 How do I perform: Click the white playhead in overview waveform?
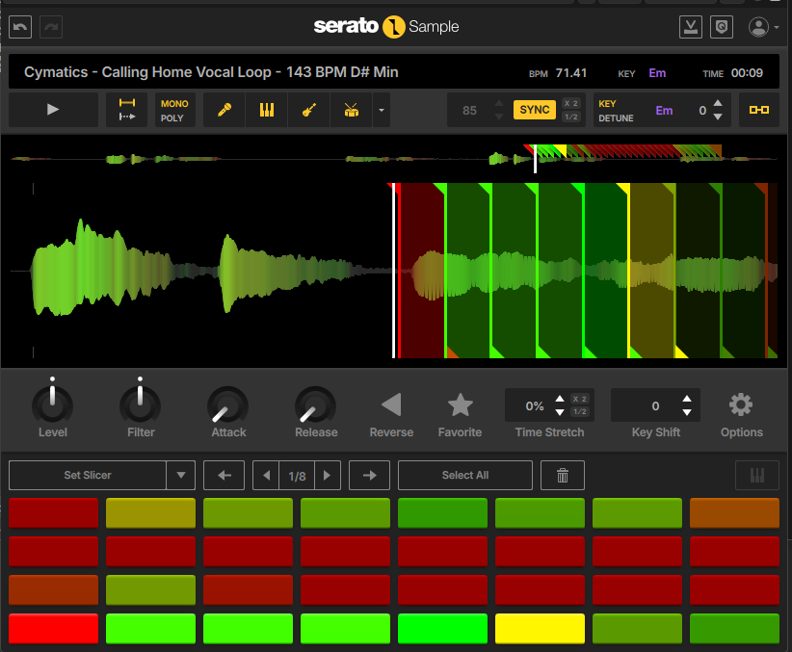536,159
